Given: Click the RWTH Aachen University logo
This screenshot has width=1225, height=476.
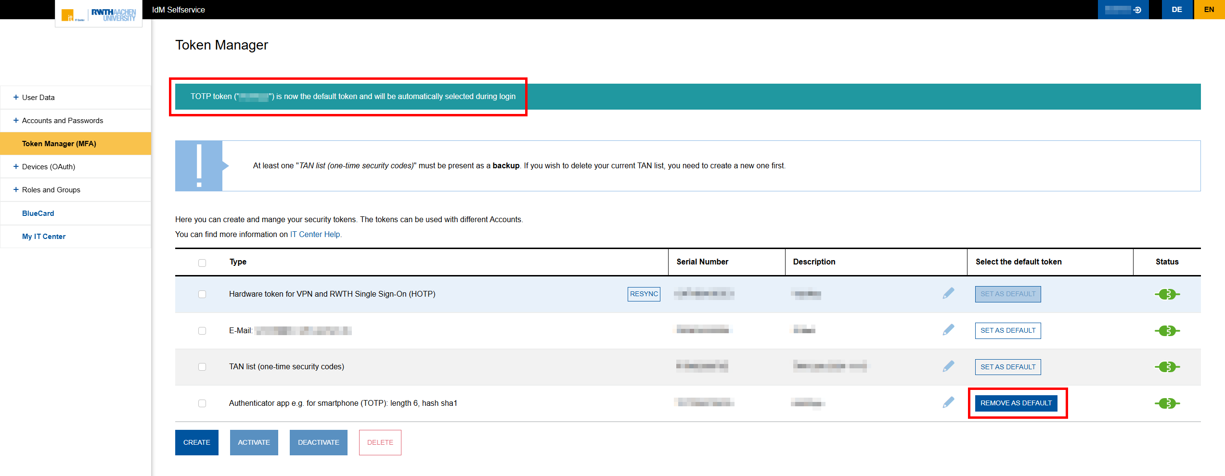Looking at the screenshot, I should (113, 15).
